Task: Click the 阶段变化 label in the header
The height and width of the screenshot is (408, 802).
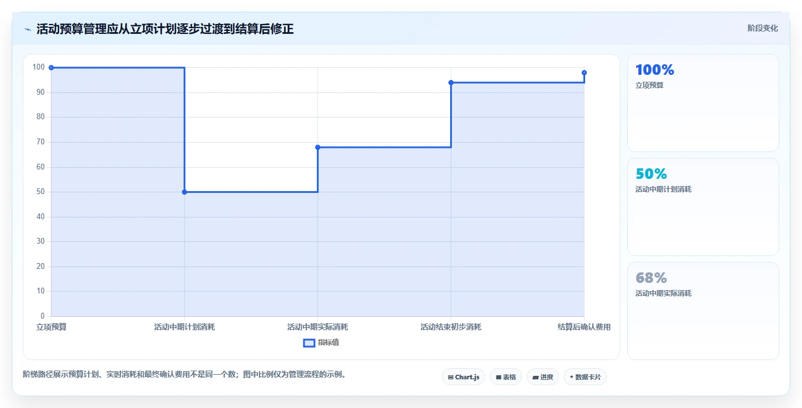Action: click(x=762, y=28)
